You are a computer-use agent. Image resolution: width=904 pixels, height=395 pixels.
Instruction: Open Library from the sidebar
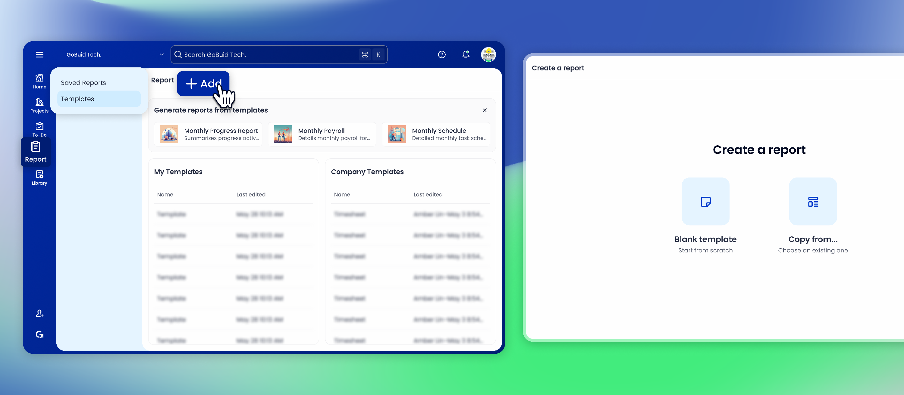(x=39, y=178)
